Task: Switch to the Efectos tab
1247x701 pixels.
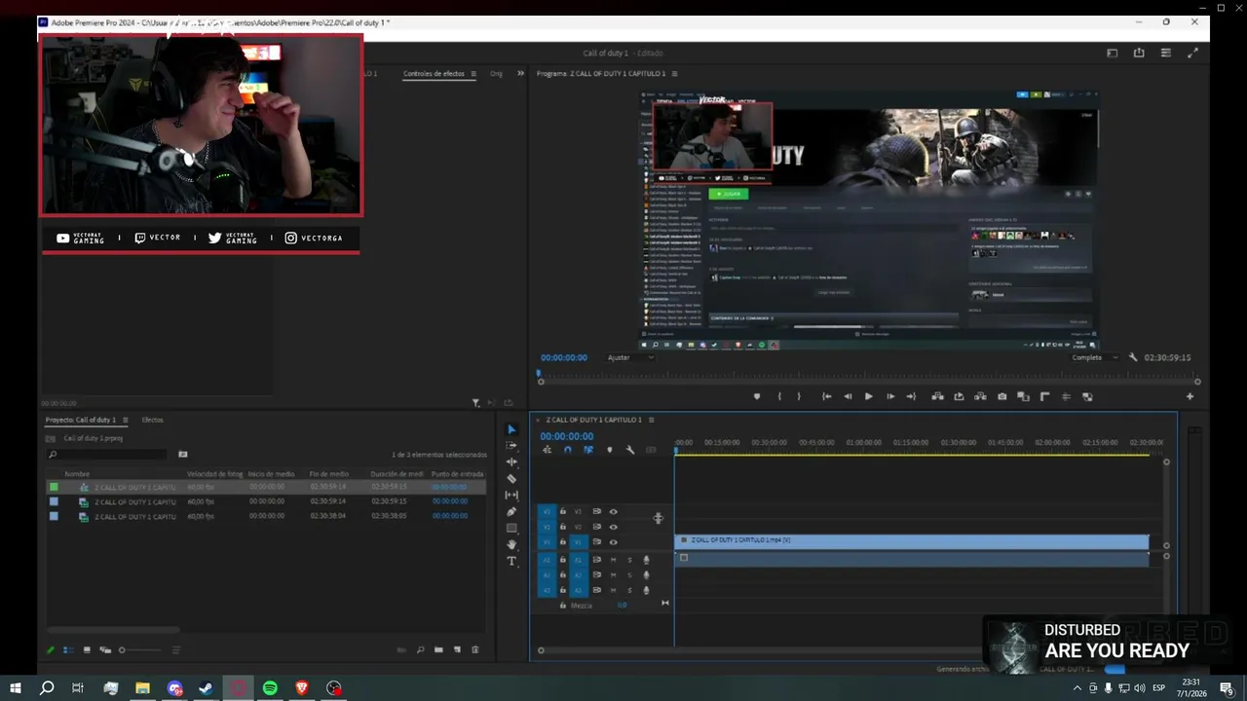Action: pyautogui.click(x=152, y=420)
